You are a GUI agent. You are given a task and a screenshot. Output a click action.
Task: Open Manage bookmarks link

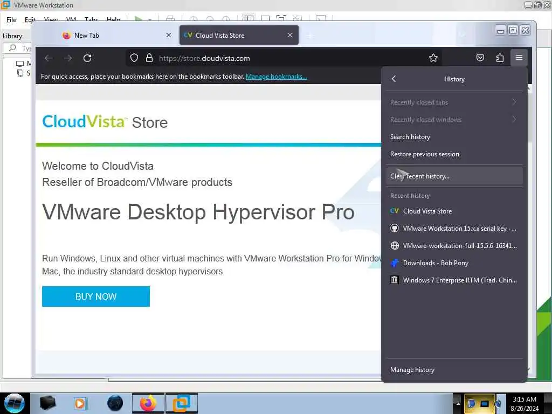coord(277,77)
